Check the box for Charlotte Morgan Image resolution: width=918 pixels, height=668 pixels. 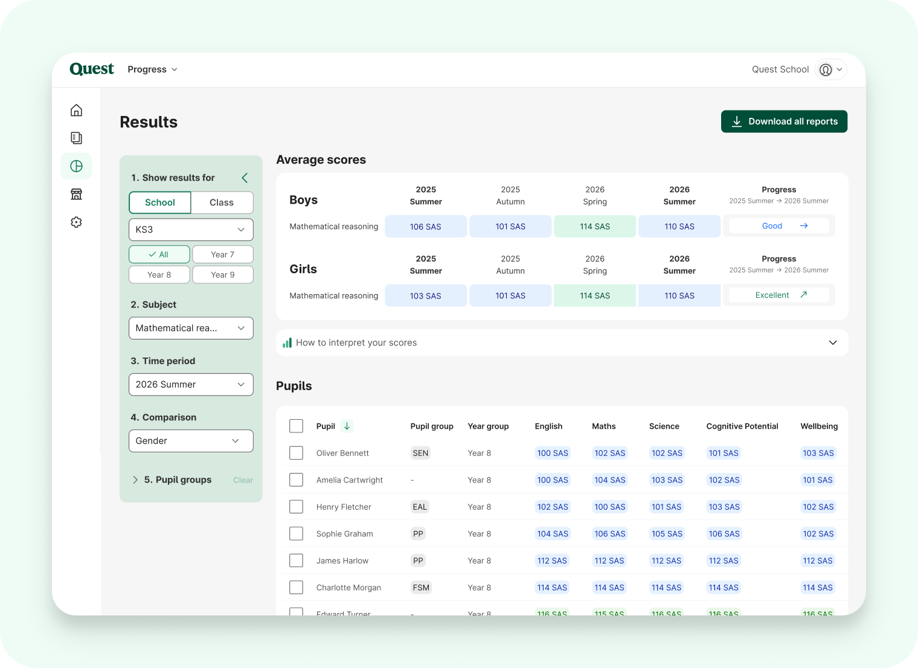click(296, 587)
